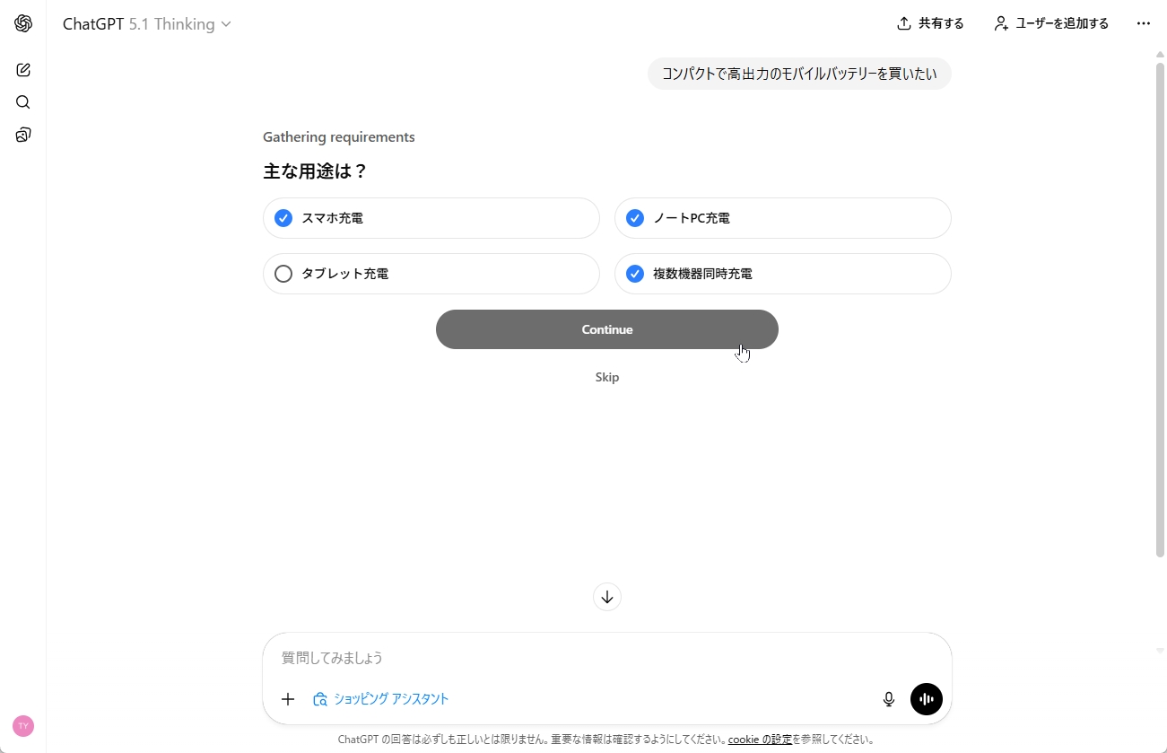Viewport: 1167px width, 753px height.
Task: Start voice mode with the waveform icon
Action: (926, 698)
